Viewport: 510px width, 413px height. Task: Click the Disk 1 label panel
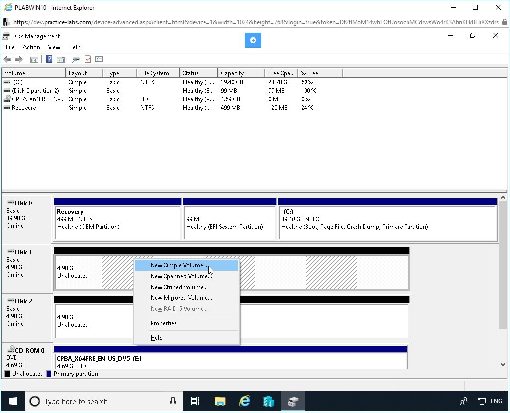[x=27, y=269]
